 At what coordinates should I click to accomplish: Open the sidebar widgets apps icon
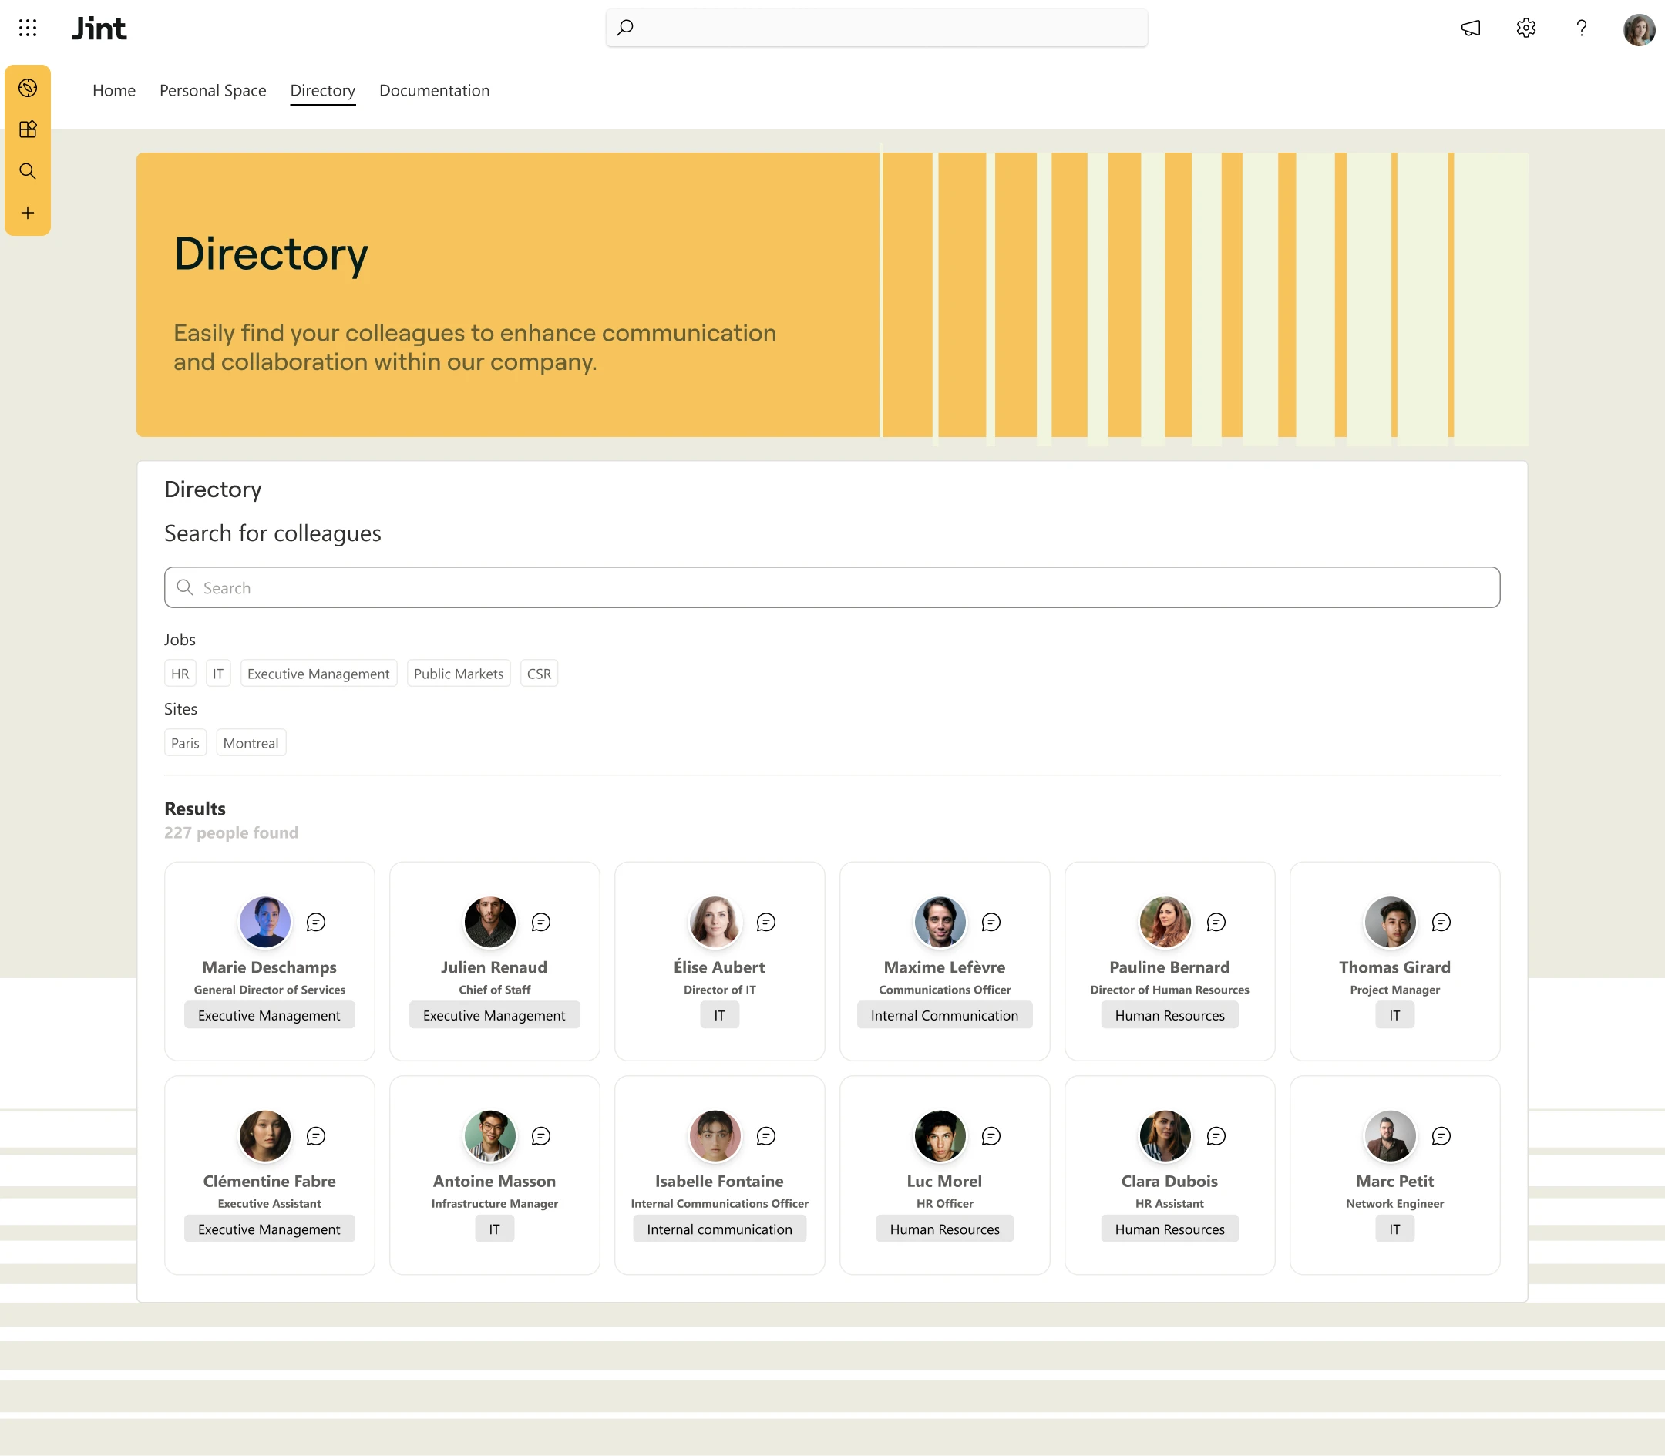click(x=28, y=130)
